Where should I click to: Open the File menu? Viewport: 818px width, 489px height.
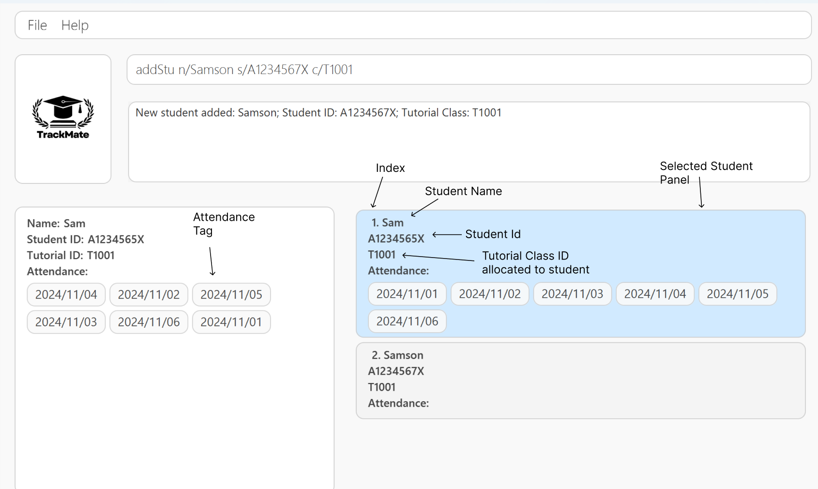click(x=37, y=25)
